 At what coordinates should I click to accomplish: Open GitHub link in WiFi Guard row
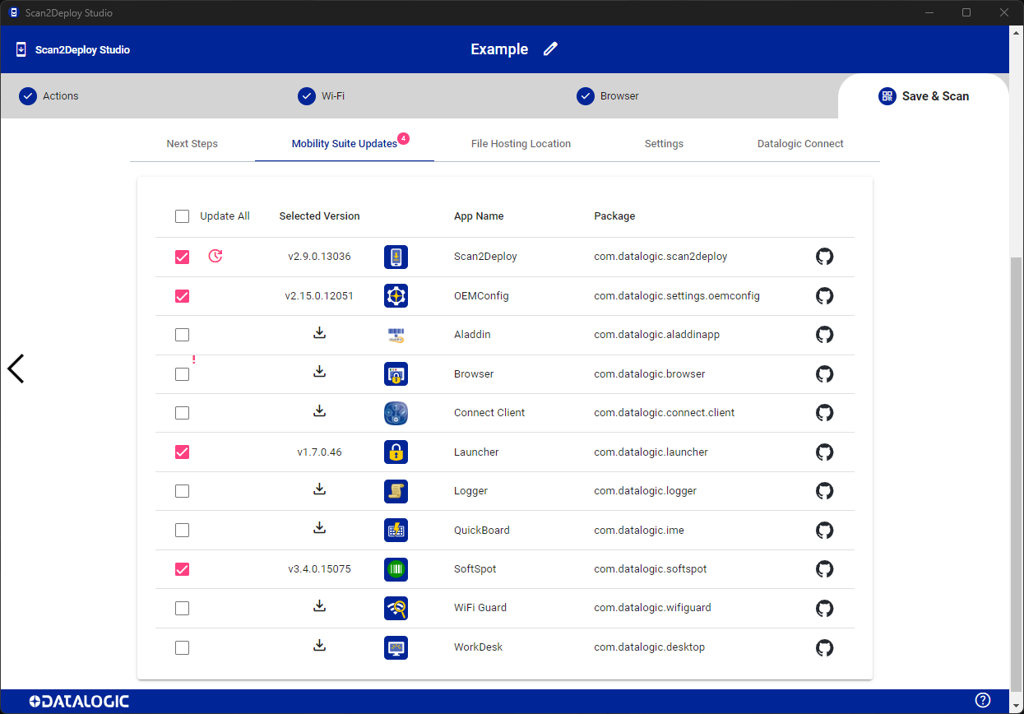point(824,608)
